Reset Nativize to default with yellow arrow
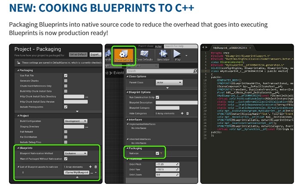Viewport: 300px width, 189px height. click(x=161, y=153)
